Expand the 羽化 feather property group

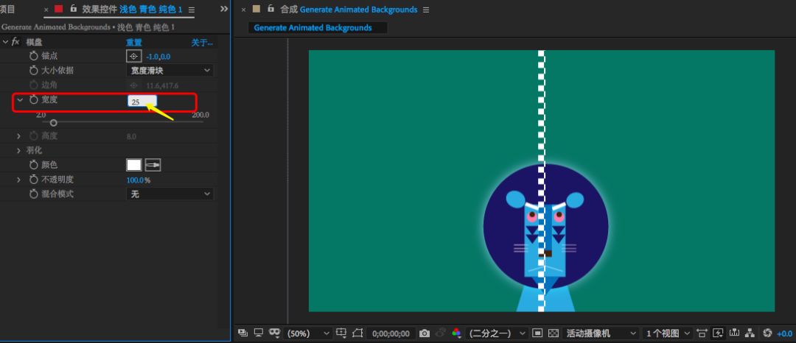(18, 150)
